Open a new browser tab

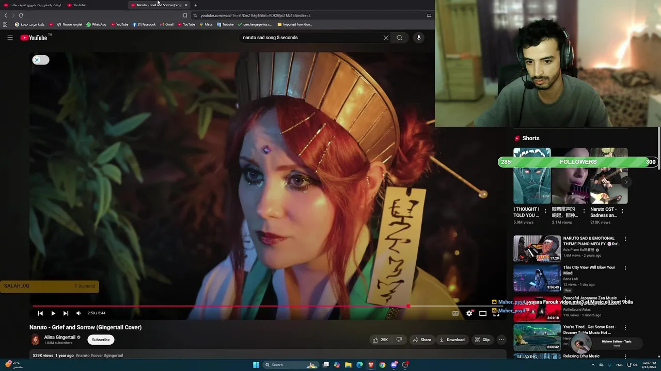click(x=195, y=5)
